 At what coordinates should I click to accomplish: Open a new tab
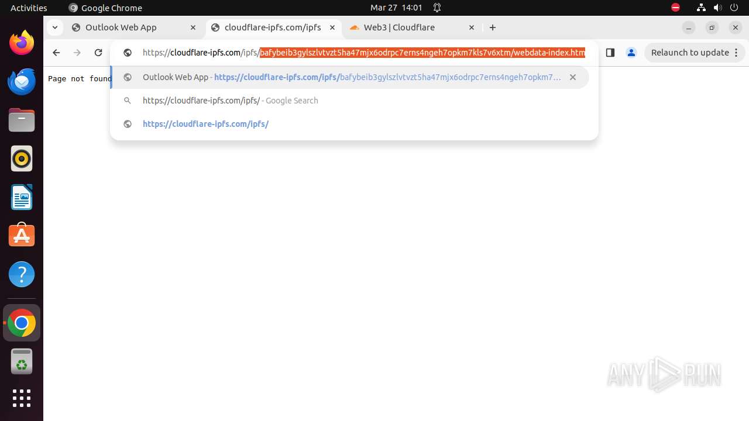tap(493, 27)
